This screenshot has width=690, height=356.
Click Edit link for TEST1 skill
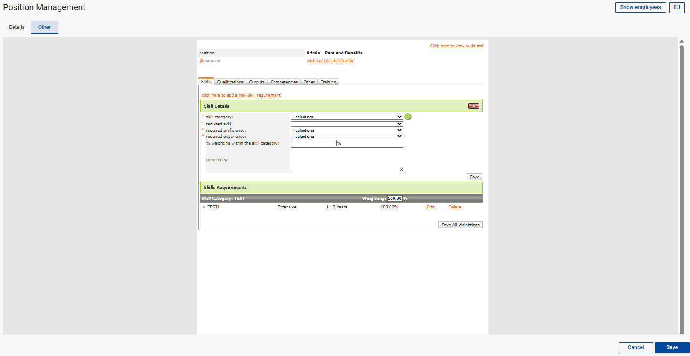pyautogui.click(x=431, y=207)
